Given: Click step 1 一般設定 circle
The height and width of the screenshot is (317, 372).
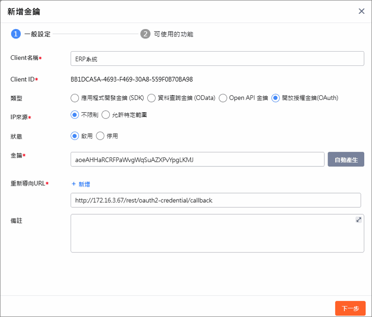Looking at the screenshot, I should pos(16,34).
